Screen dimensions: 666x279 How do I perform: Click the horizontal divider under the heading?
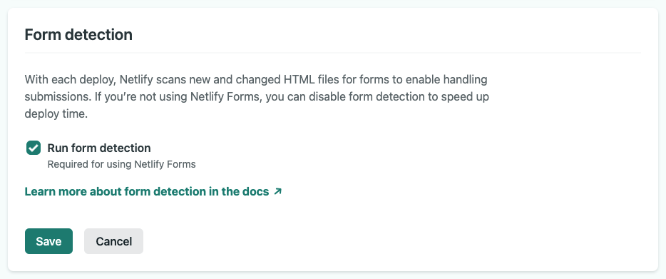332,53
